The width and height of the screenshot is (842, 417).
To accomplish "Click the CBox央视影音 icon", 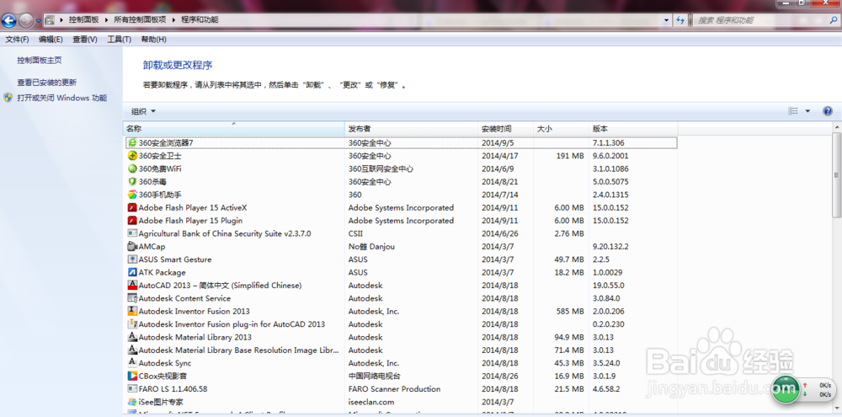I will 132,377.
